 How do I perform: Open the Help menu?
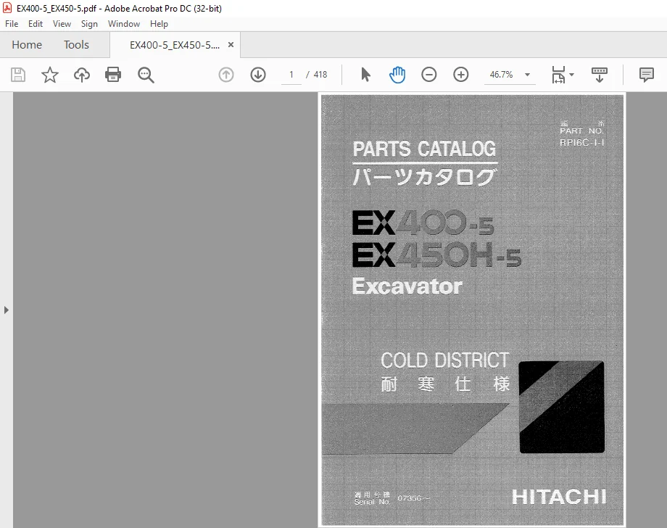[159, 24]
